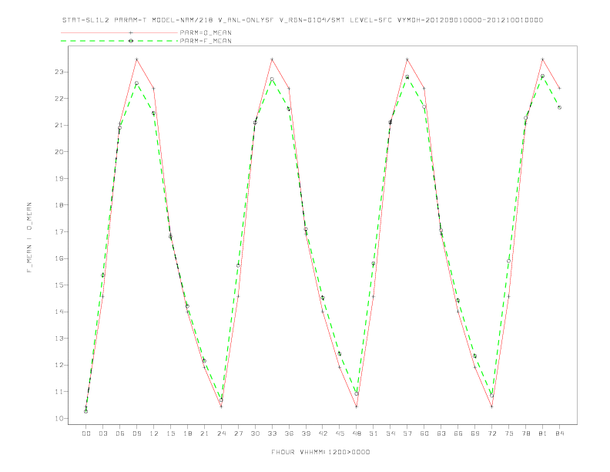Image resolution: width=610 pixels, height=472 pixels.
Task: Click the x-axis forecast hour label 39
Action: pos(306,433)
